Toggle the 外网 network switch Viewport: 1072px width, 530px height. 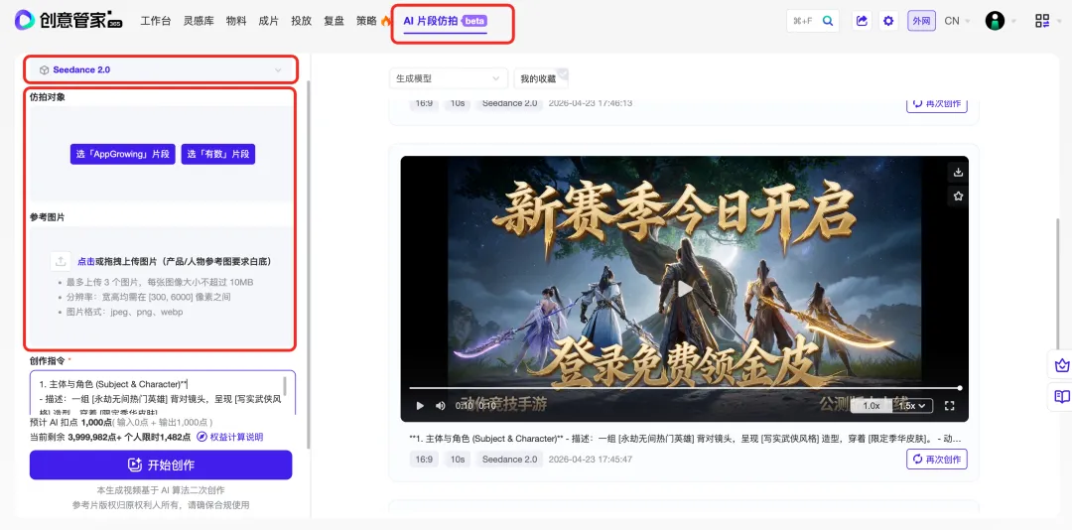coord(921,21)
